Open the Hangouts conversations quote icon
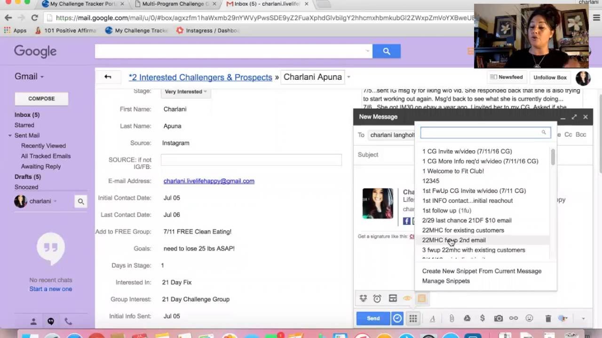Screen dimensions: 602x338 click(x=51, y=322)
